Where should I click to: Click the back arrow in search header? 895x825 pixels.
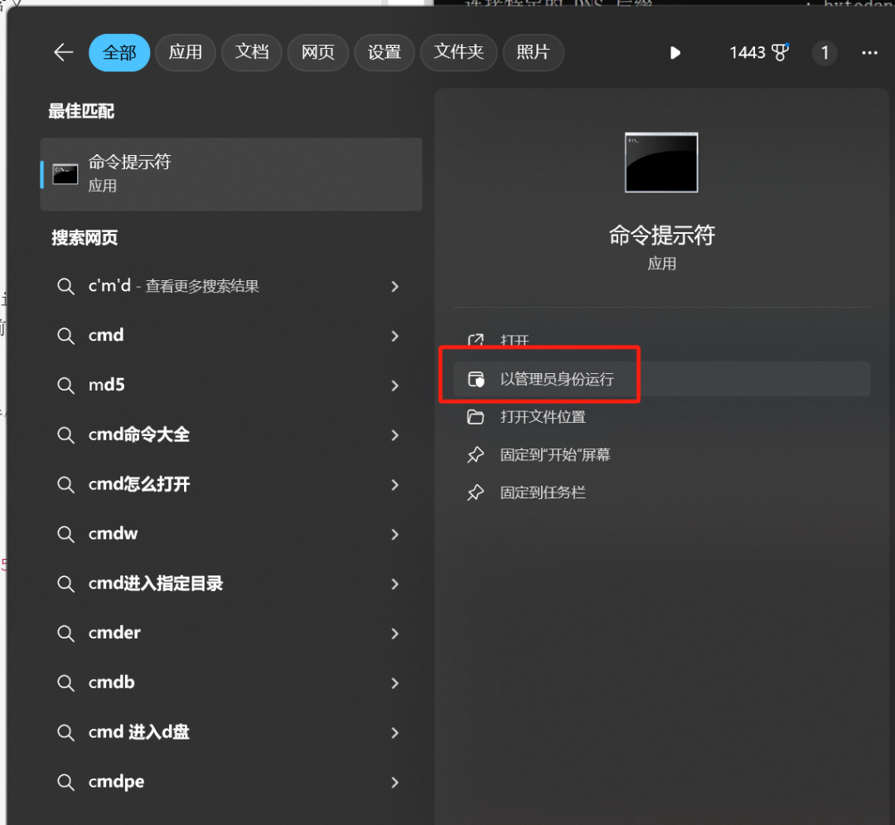[x=64, y=52]
